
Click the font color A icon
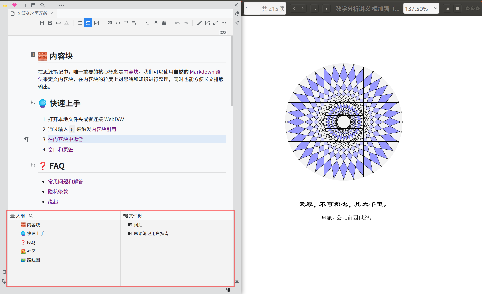click(67, 23)
